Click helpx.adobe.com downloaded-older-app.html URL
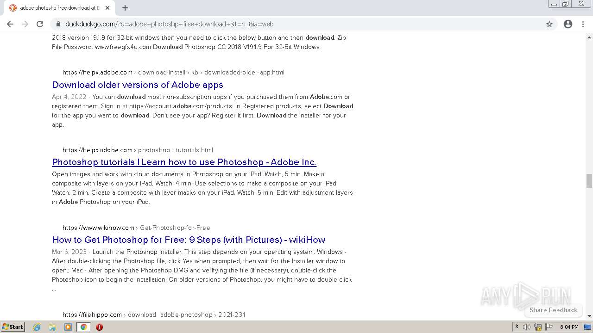 (x=173, y=72)
